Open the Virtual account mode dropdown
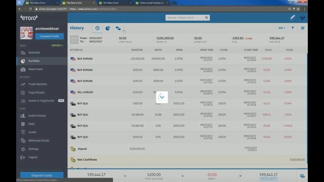The height and width of the screenshot is (182, 324). [x=57, y=45]
